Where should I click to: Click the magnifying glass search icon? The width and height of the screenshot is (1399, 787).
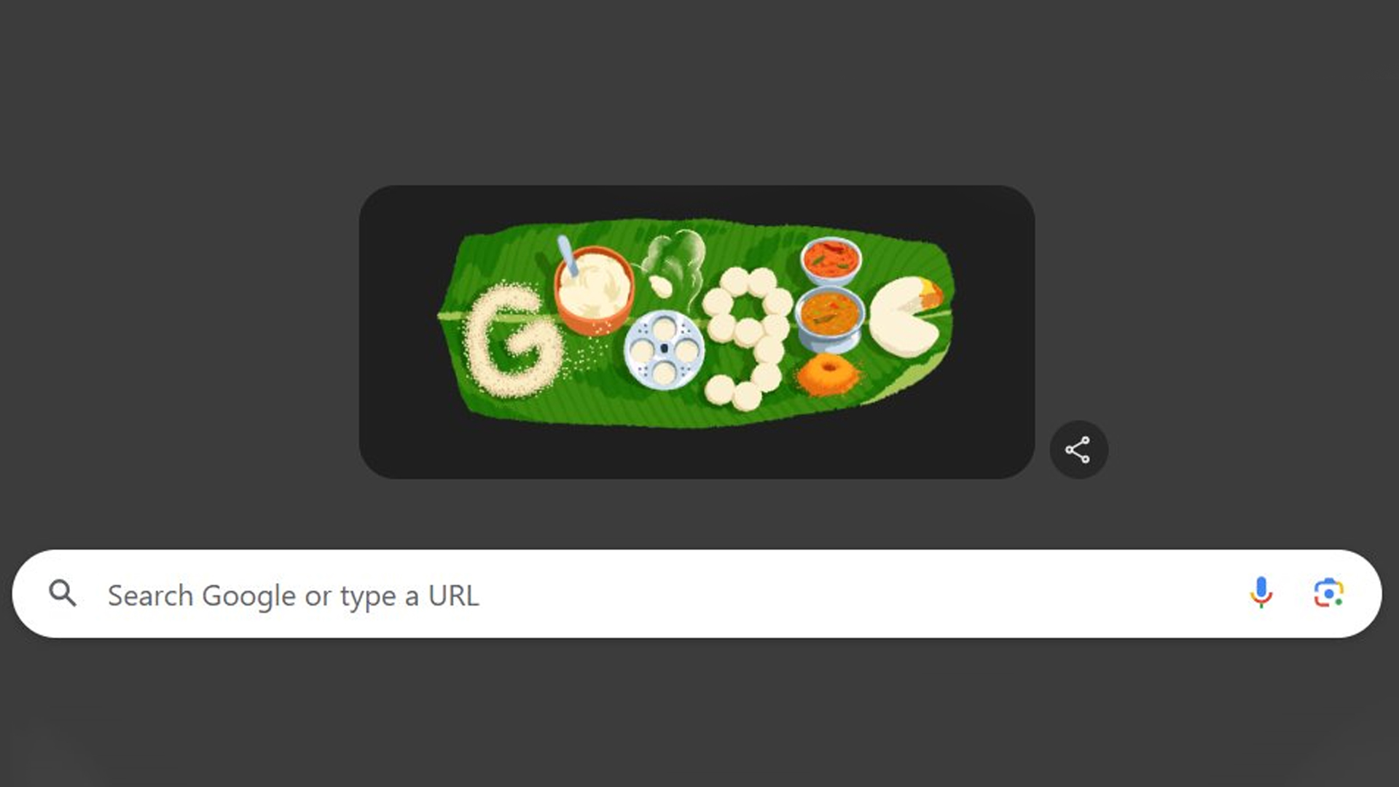63,594
